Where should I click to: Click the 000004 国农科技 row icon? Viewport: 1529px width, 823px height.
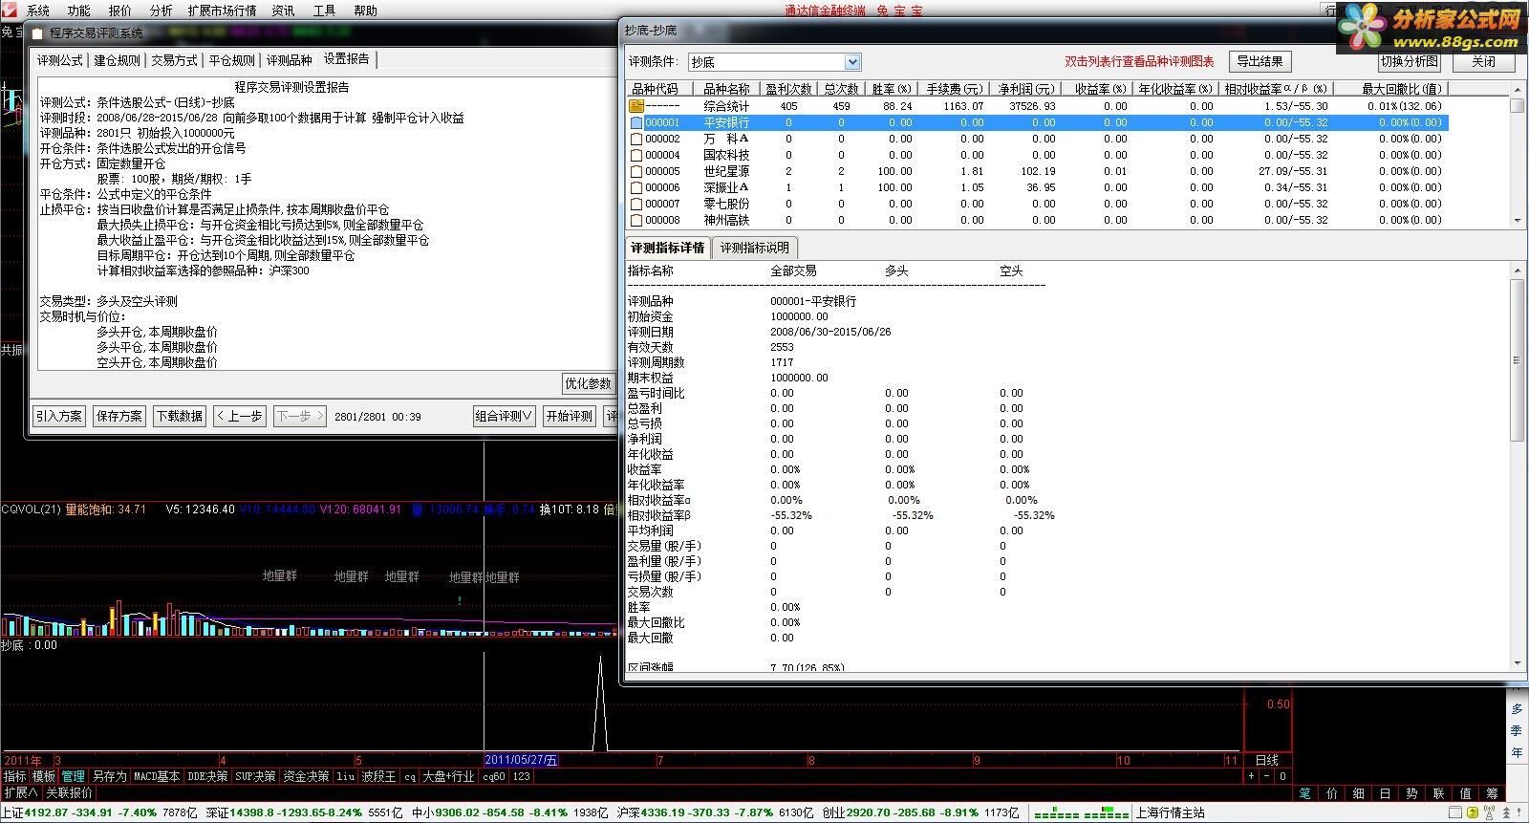click(x=636, y=155)
